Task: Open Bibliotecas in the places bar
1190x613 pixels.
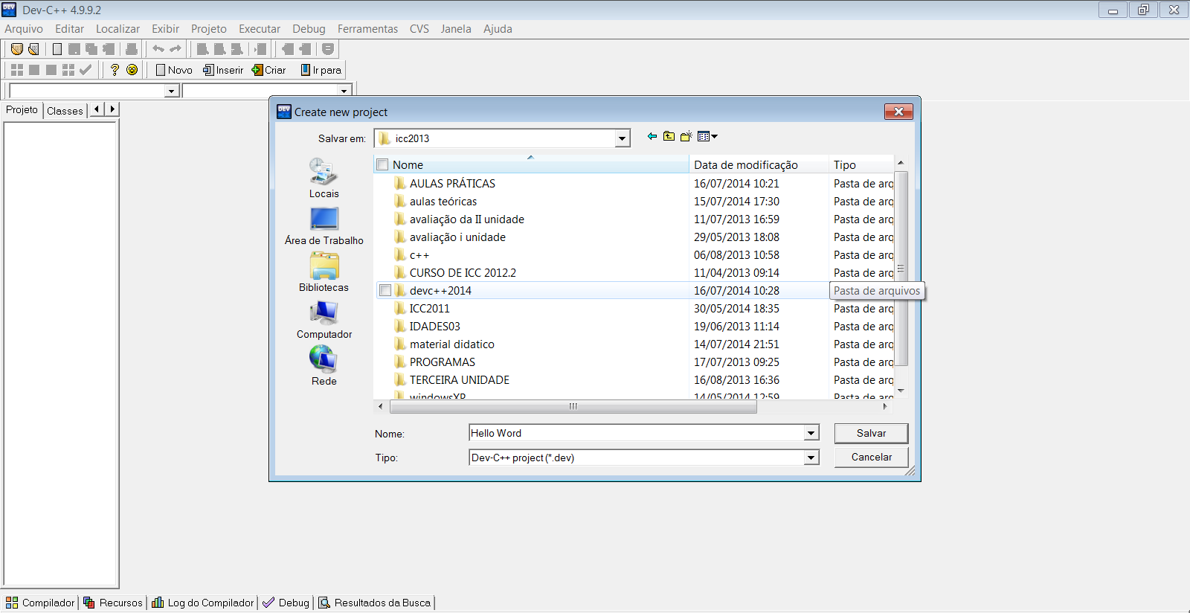Action: [324, 272]
